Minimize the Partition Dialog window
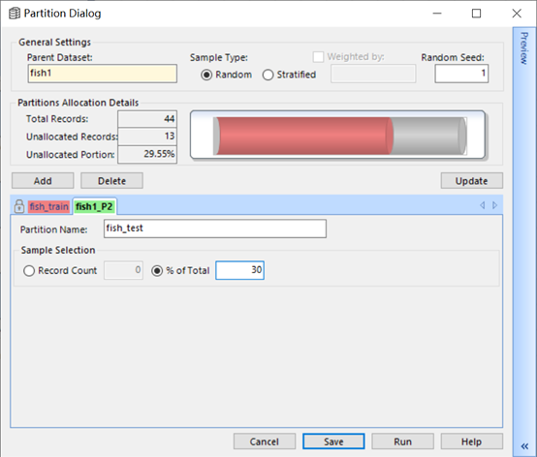This screenshot has width=537, height=457. pos(437,14)
